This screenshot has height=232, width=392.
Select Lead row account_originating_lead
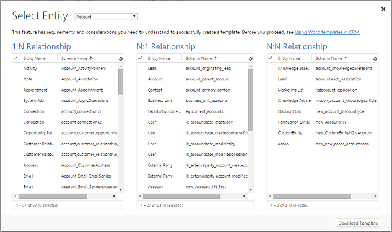click(193, 69)
